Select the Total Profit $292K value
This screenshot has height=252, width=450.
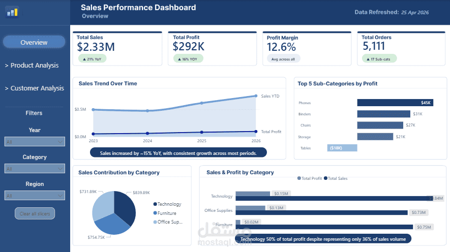click(x=189, y=46)
